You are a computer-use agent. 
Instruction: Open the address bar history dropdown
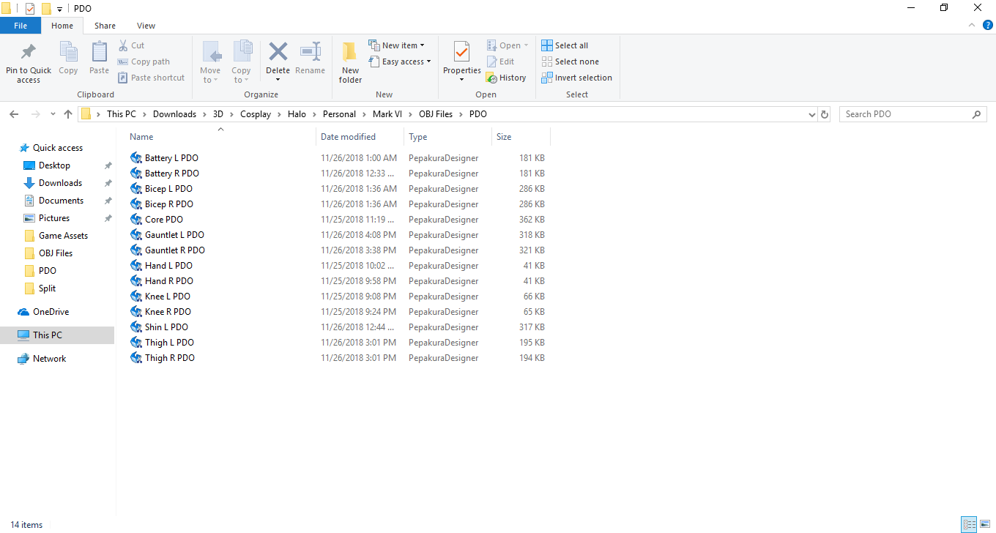point(811,114)
